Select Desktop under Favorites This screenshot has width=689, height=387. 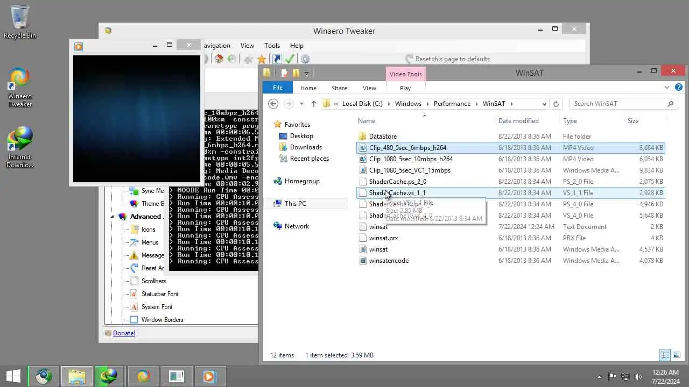pos(301,136)
